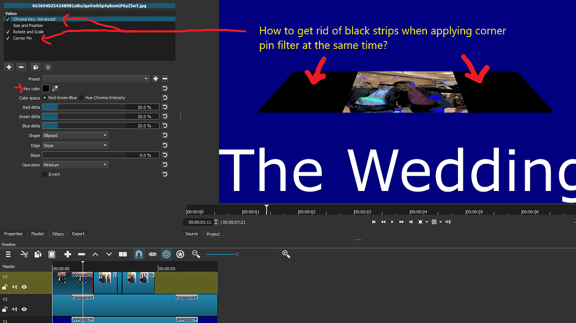576x323 pixels.
Task: Lift the clip with the up chevron
Action: pyautogui.click(x=95, y=254)
